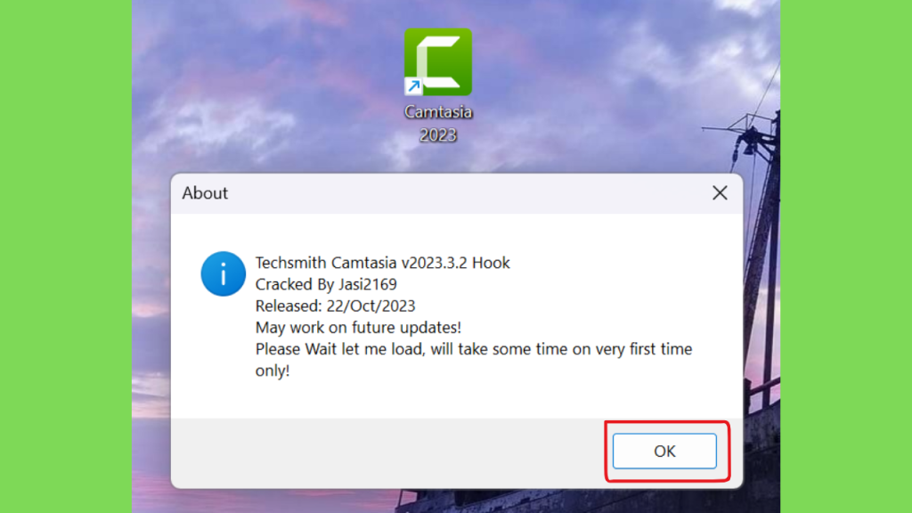Click the blue information icon in dialog
This screenshot has height=513, width=912.
click(x=224, y=273)
